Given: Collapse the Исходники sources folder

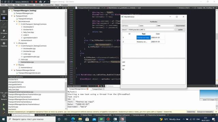Looking at the screenshot, I should [14, 43].
